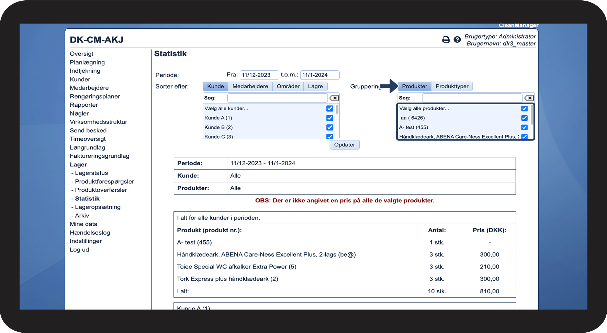The width and height of the screenshot is (607, 333).
Task: Clear the customer search field
Action: [334, 98]
